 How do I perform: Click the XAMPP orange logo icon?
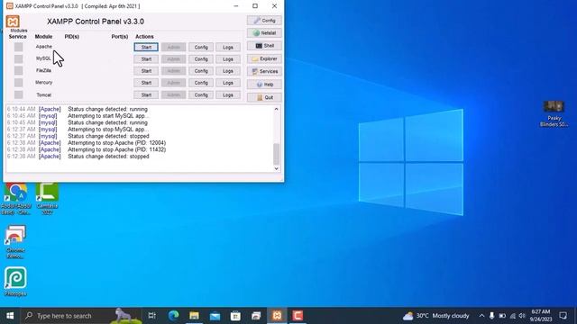tap(13, 22)
